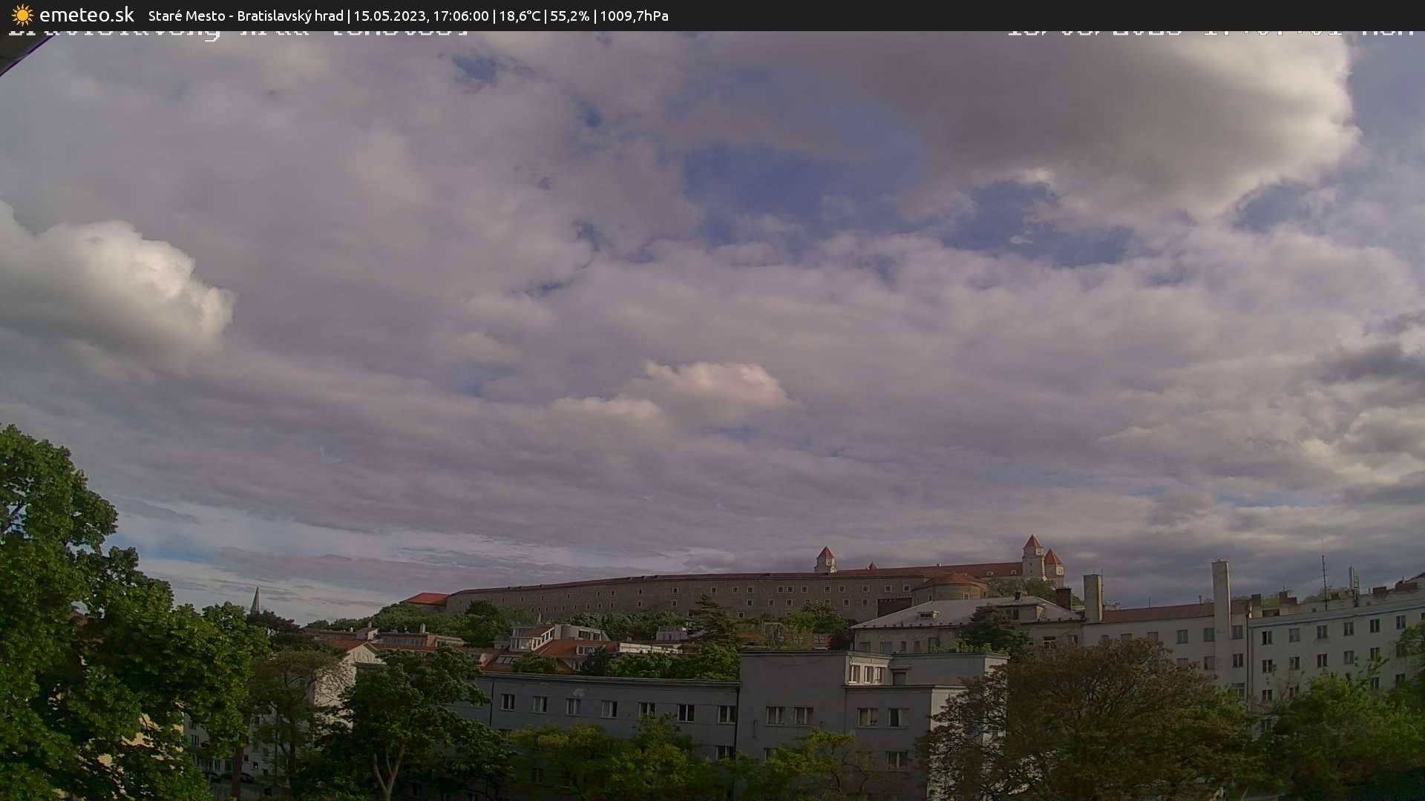
Task: Toggle the humidity value 55,2%
Action: pos(570,15)
